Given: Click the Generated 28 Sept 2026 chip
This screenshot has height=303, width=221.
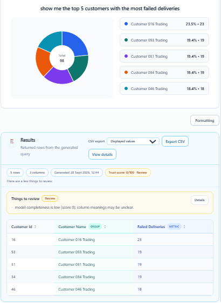Looking at the screenshot, I should click(x=77, y=173).
